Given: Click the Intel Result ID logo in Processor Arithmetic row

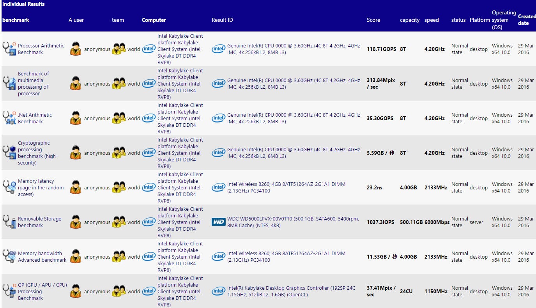Looking at the screenshot, I should [218, 49].
